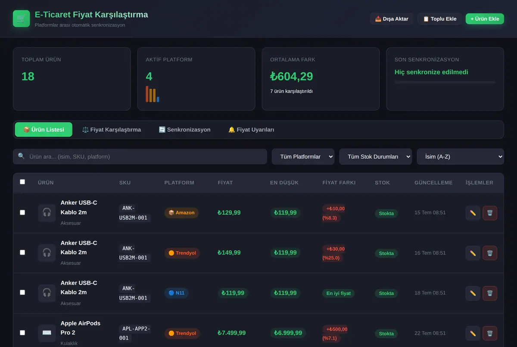Screen dimensions: 517x347
Task: Click the active platform bar chart
Action: [153, 94]
